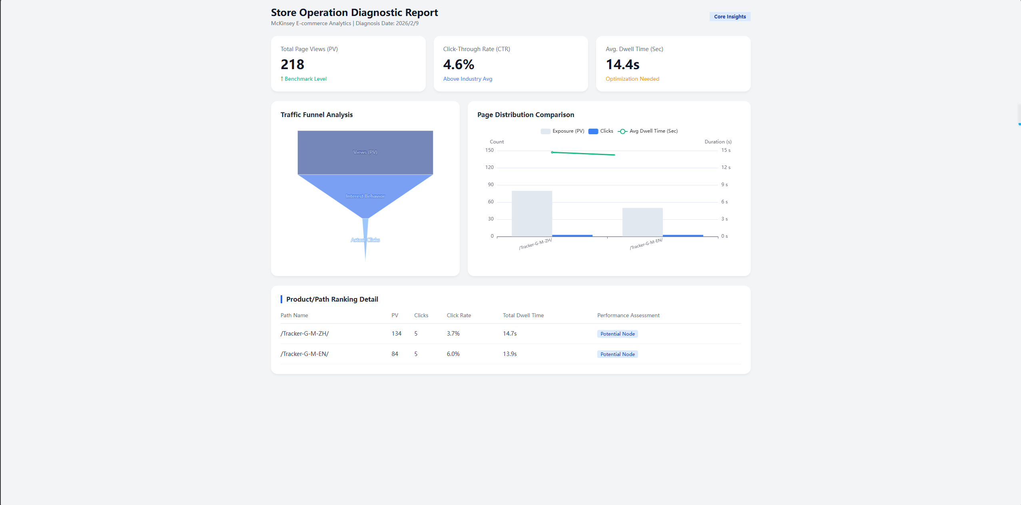Click the Click Rate column header
Image resolution: width=1021 pixels, height=505 pixels.
[x=459, y=315]
